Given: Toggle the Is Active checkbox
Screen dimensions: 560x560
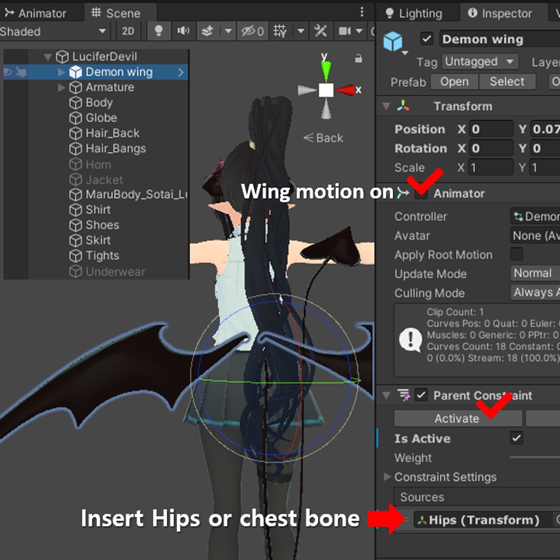Looking at the screenshot, I should [516, 438].
